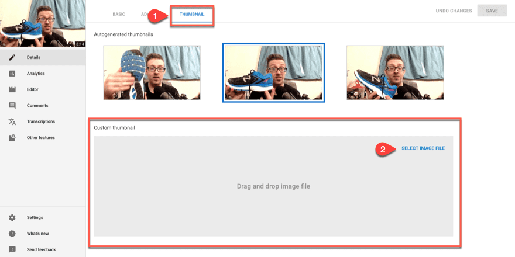Click the Custom thumbnail heading
Screen dimensions: 515x257
[115, 127]
